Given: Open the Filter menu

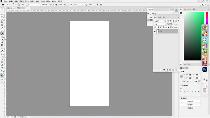Looking at the screenshot, I should click(x=38, y=1).
